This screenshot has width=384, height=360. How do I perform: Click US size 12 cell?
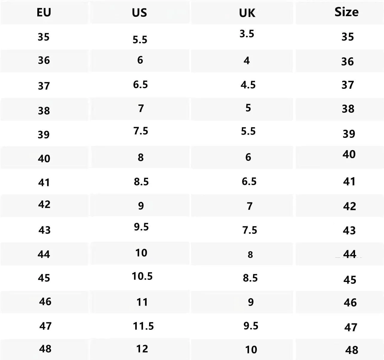coord(142,349)
